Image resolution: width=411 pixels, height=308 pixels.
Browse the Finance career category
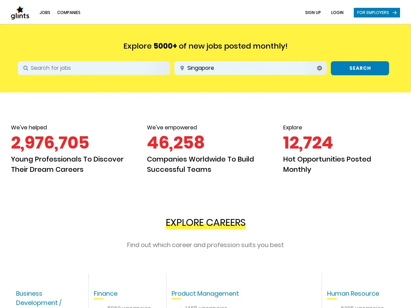coord(105,294)
